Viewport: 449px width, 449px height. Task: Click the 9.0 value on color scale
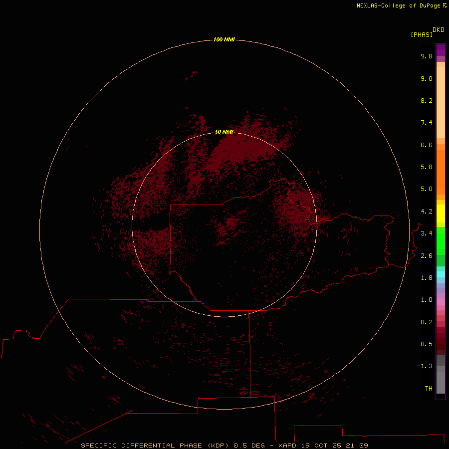(x=427, y=78)
